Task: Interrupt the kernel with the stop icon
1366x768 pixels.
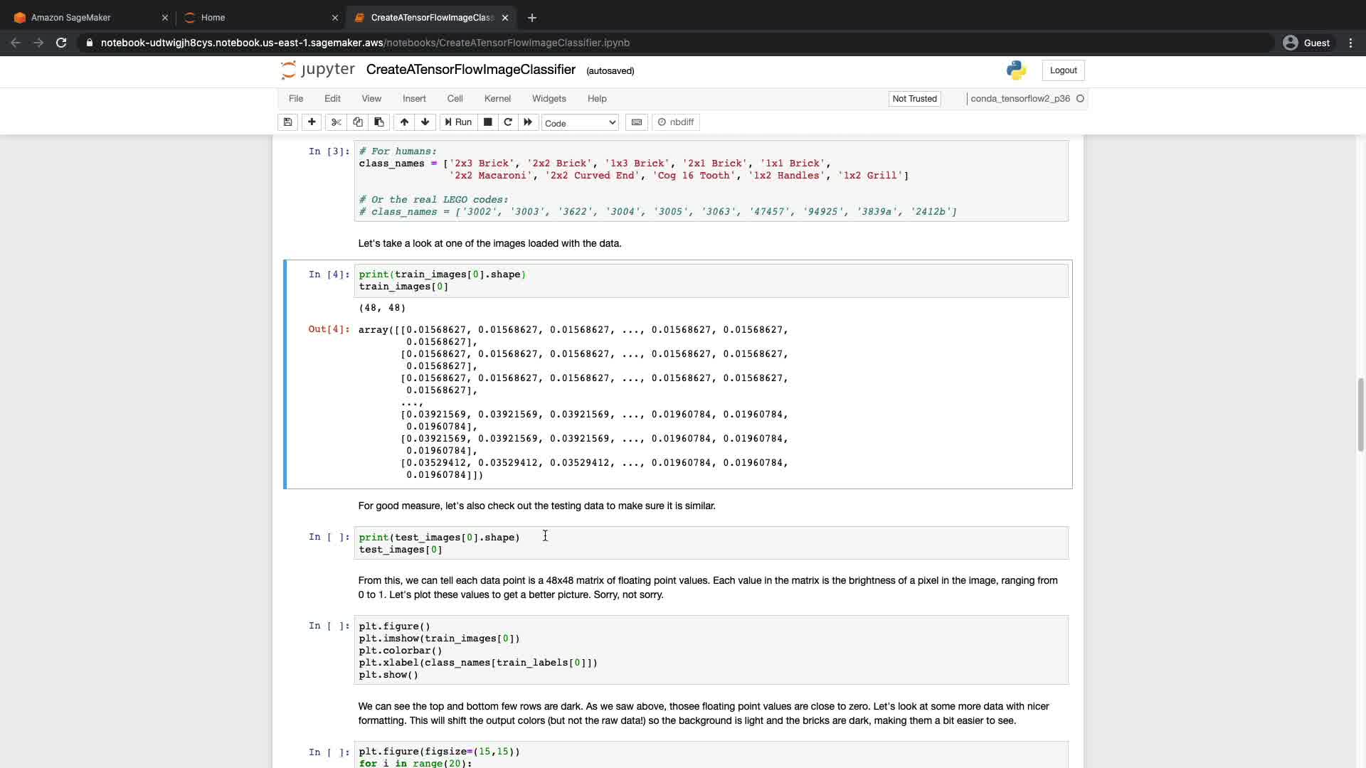Action: coord(488,122)
